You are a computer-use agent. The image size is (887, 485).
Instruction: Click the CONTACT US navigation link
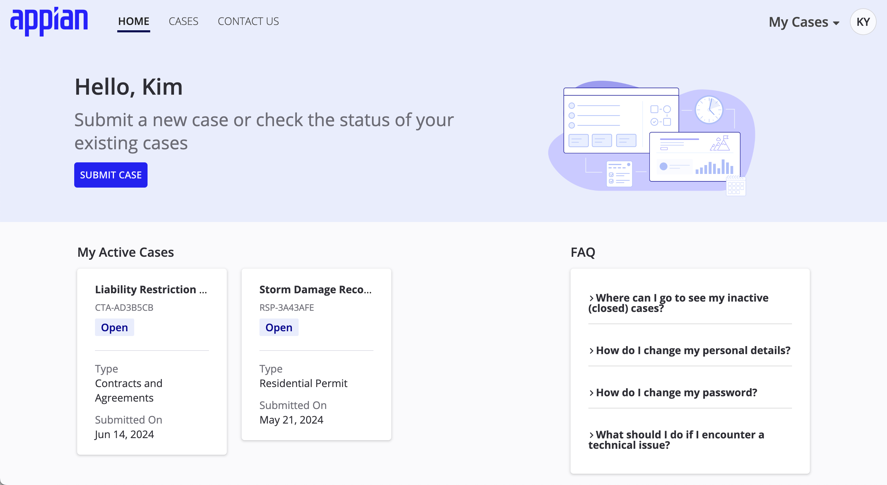click(248, 21)
